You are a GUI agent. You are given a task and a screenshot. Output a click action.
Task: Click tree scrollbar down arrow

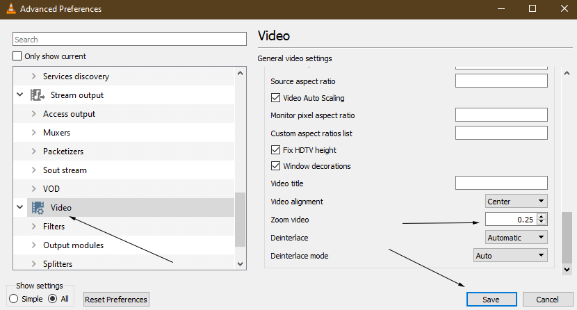pyautogui.click(x=241, y=263)
